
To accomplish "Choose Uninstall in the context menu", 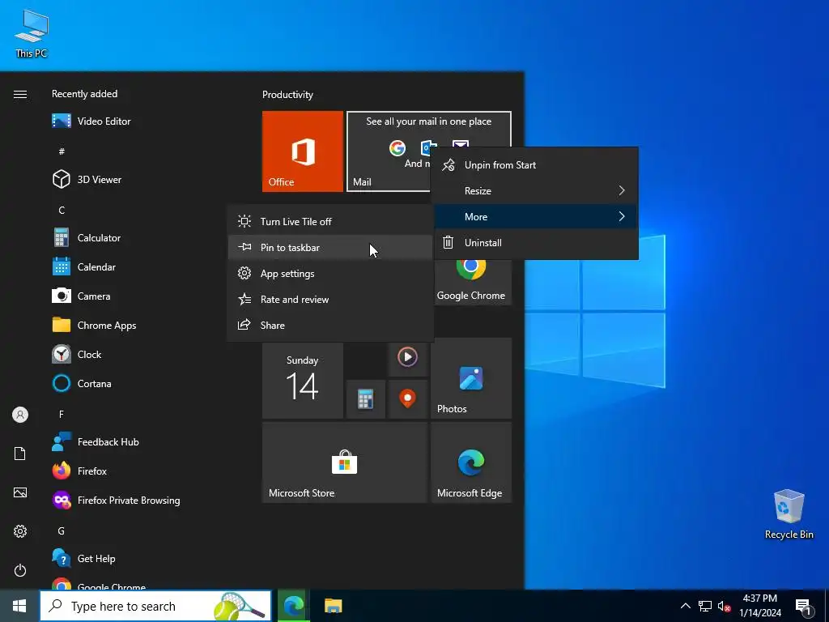I will click(x=536, y=243).
